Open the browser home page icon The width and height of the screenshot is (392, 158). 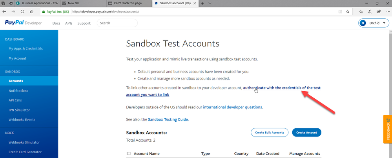click(x=31, y=11)
